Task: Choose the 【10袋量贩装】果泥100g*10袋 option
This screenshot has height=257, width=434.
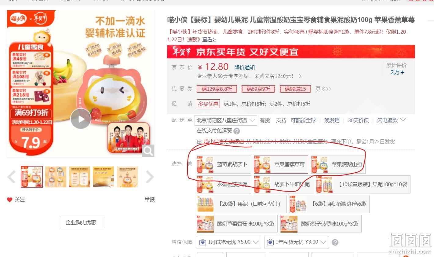Action: 363,184
